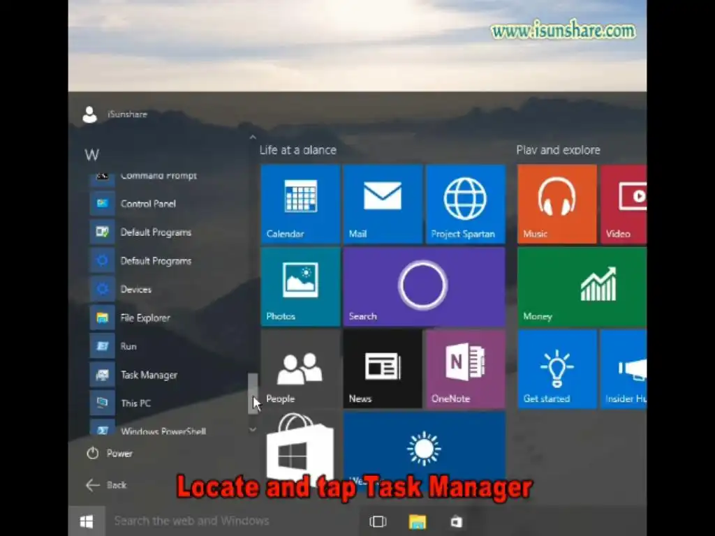Click the Control Panel icon in app list
Screen dimensions: 715x536
pyautogui.click(x=102, y=203)
